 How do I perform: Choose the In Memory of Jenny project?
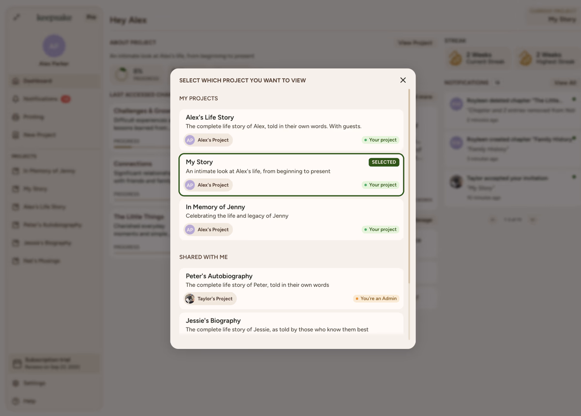click(x=290, y=211)
